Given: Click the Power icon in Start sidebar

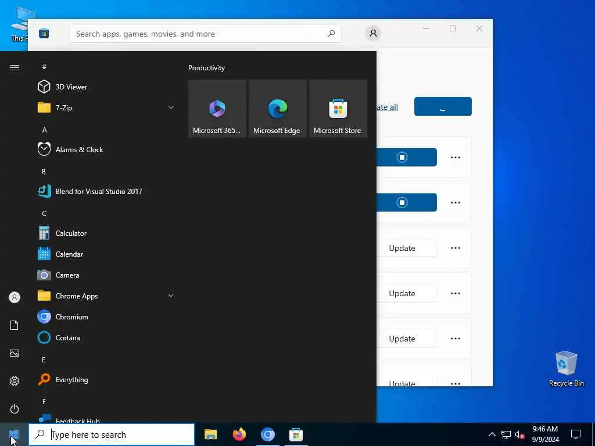Looking at the screenshot, I should (x=15, y=409).
